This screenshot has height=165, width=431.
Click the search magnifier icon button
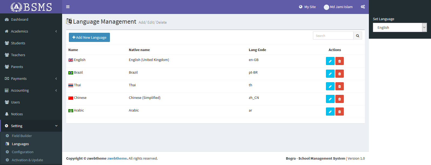click(358, 36)
